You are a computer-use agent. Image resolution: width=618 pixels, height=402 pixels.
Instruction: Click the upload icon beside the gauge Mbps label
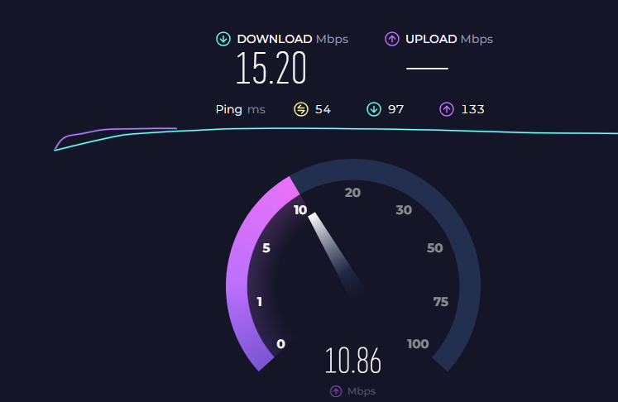pyautogui.click(x=336, y=391)
